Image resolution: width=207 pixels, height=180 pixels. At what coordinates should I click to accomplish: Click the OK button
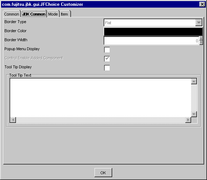point(103,173)
